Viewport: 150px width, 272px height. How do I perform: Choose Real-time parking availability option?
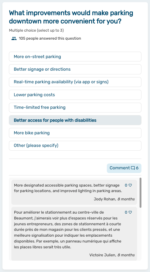(x=75, y=82)
